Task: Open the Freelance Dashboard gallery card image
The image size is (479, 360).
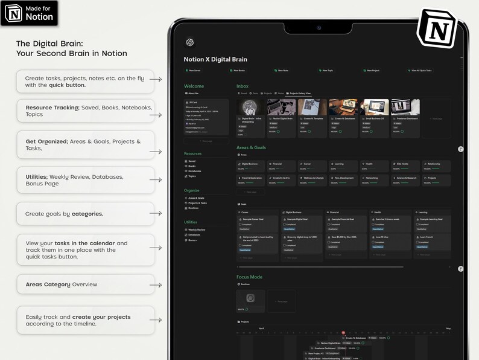Action: coord(405,107)
